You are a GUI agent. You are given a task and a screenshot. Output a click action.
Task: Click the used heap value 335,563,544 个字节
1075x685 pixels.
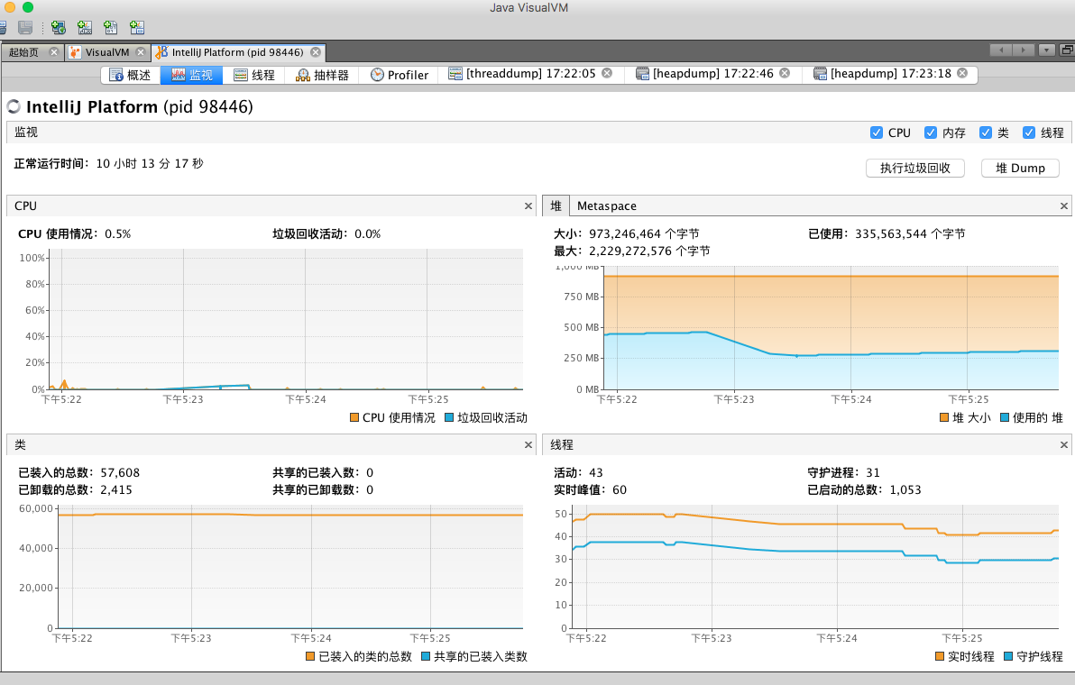click(x=910, y=233)
